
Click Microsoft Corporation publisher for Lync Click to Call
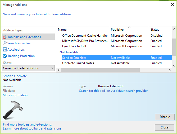click(126, 46)
